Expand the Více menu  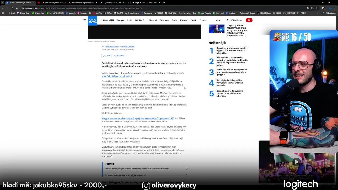pos(218,20)
